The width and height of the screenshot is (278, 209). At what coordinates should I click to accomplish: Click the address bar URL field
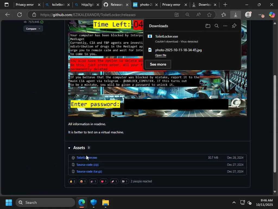point(88,15)
